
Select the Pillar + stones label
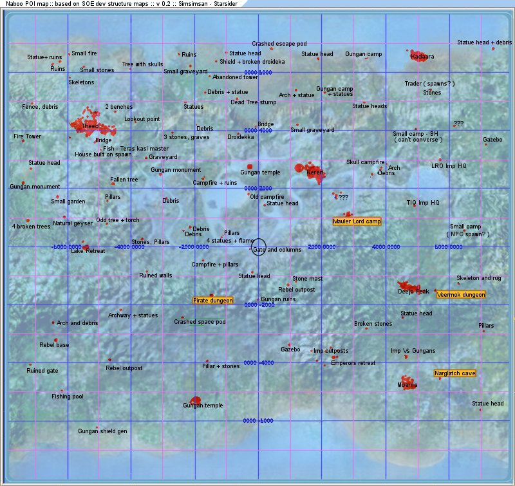click(x=221, y=366)
